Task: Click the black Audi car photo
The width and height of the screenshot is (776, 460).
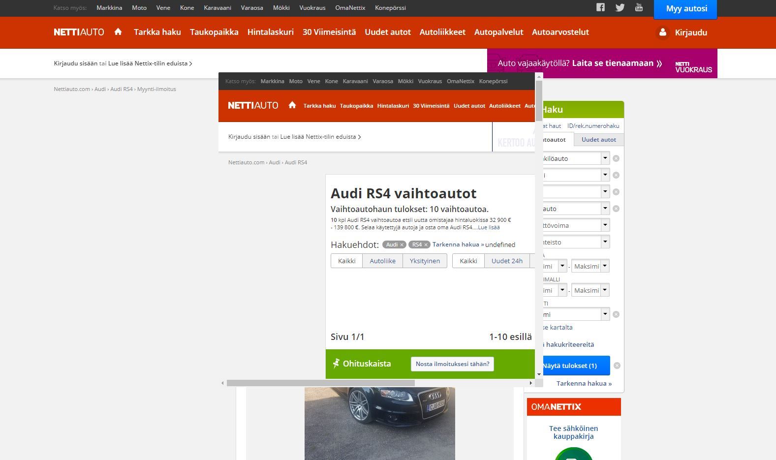Action: (x=379, y=423)
